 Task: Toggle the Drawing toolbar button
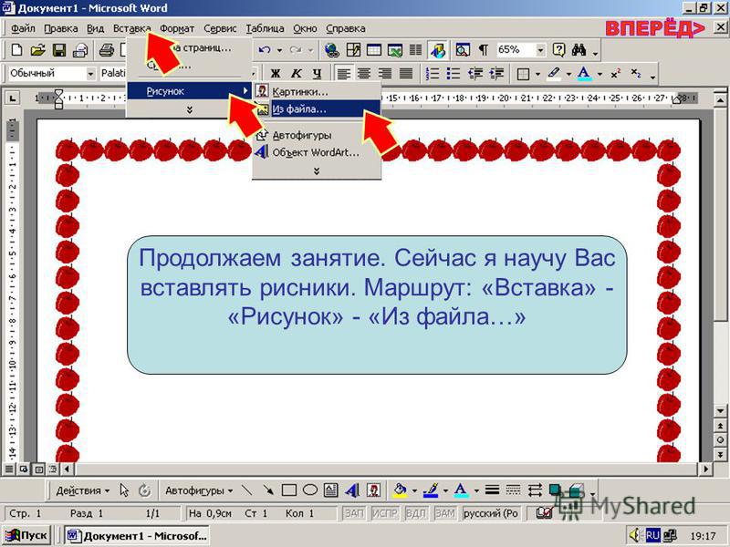[x=438, y=50]
